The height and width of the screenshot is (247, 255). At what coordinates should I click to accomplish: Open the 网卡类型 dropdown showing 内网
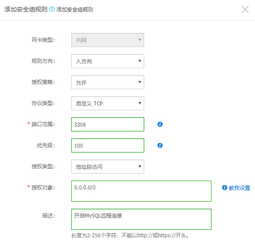click(108, 40)
